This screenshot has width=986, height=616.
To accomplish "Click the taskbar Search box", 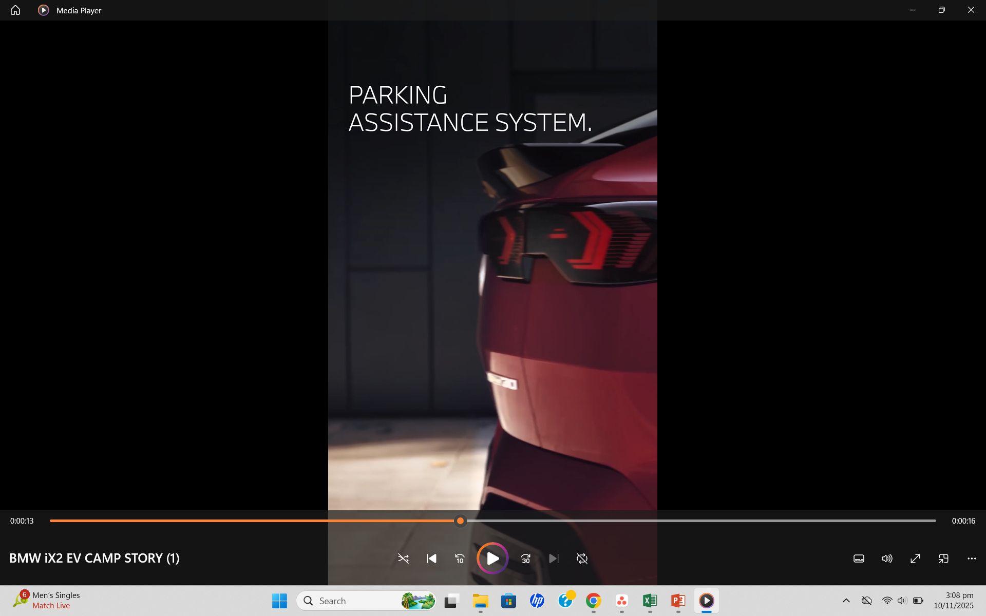I will 354,601.
